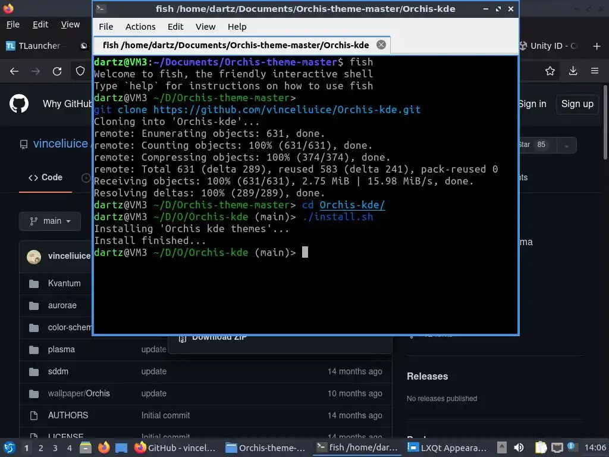Open the terminal File menu
Image resolution: width=609 pixels, height=457 pixels.
(x=106, y=26)
